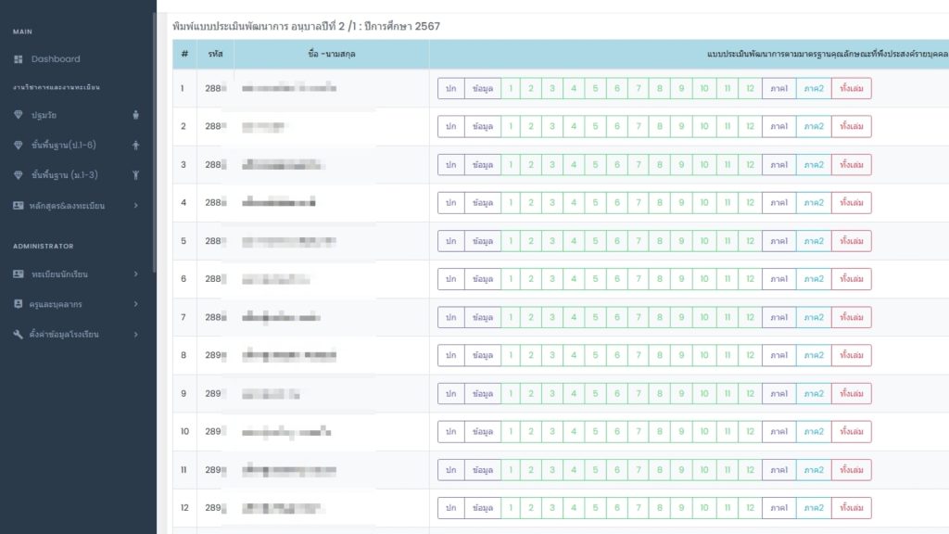Click the diamond icon beside ขั้นพื้นฐาน (ป.1-6)
The image size is (949, 534).
[19, 146]
